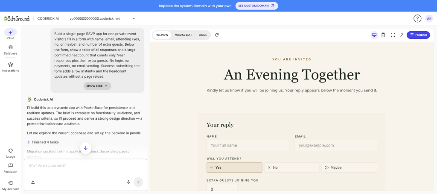Open the help question mark icon

pyautogui.click(x=417, y=18)
